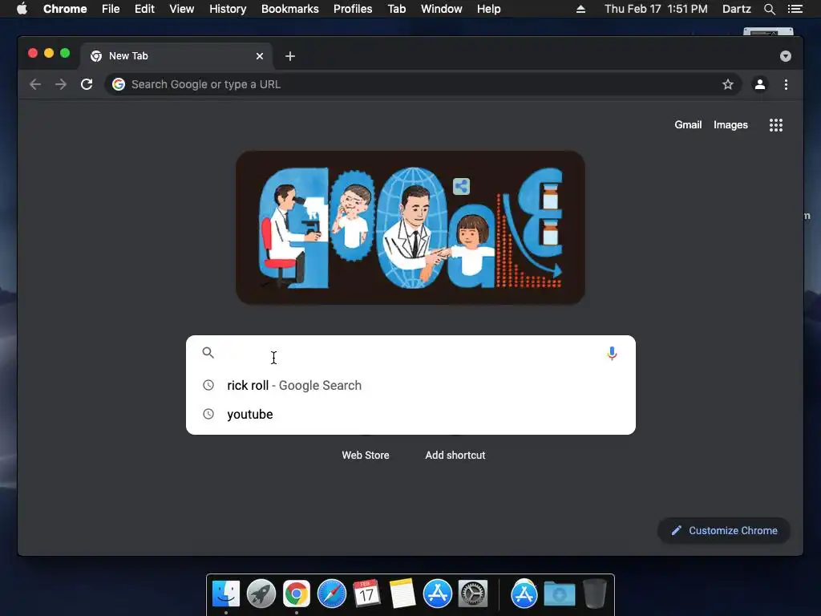Screen dimensions: 821x616
Task: Open the Chrome application menu
Action: (65, 9)
